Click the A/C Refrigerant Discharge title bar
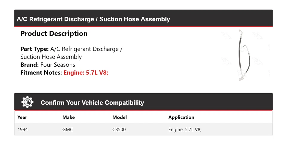 click(93, 19)
